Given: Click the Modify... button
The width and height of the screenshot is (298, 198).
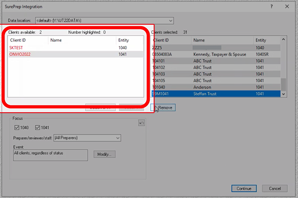Looking at the screenshot, I should (104, 154).
